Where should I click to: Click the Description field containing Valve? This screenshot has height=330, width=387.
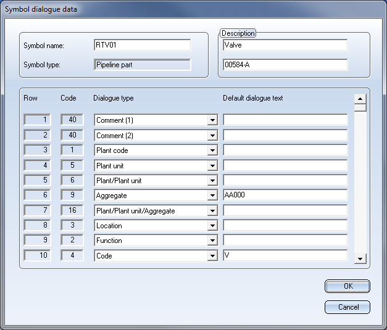click(x=285, y=45)
